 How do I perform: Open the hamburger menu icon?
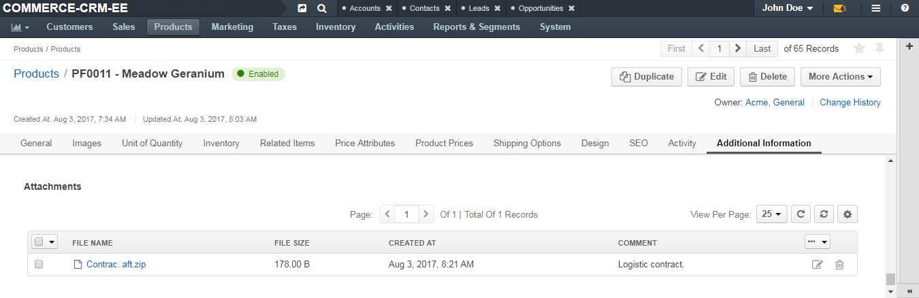[876, 8]
